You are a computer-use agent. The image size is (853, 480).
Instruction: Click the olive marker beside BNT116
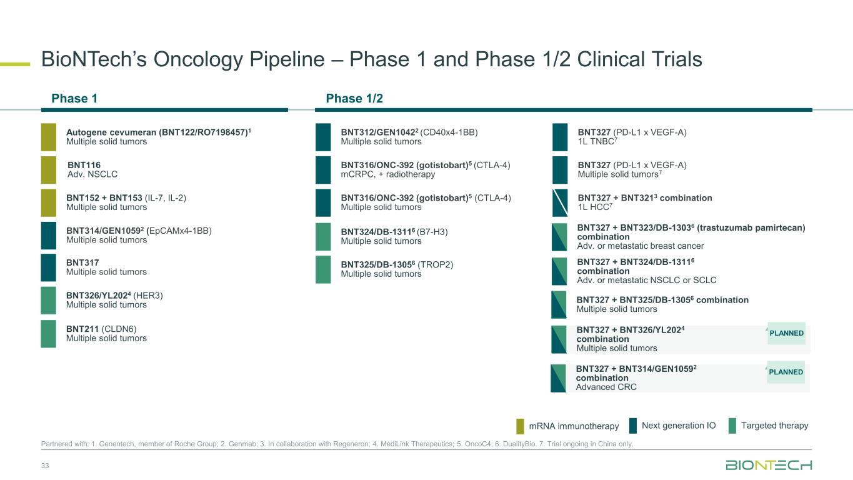pyautogui.click(x=49, y=170)
